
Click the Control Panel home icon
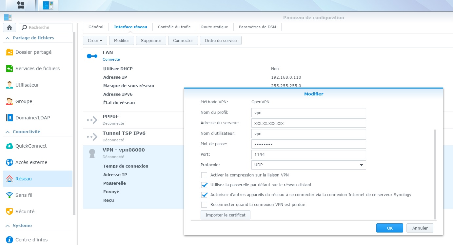(10, 28)
